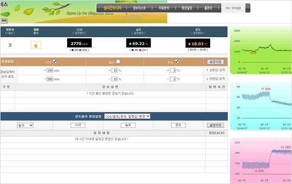Viewport: 292px width, 184px height.
Task: Click the 1010 label on CO2 chart
Action: 253,53
